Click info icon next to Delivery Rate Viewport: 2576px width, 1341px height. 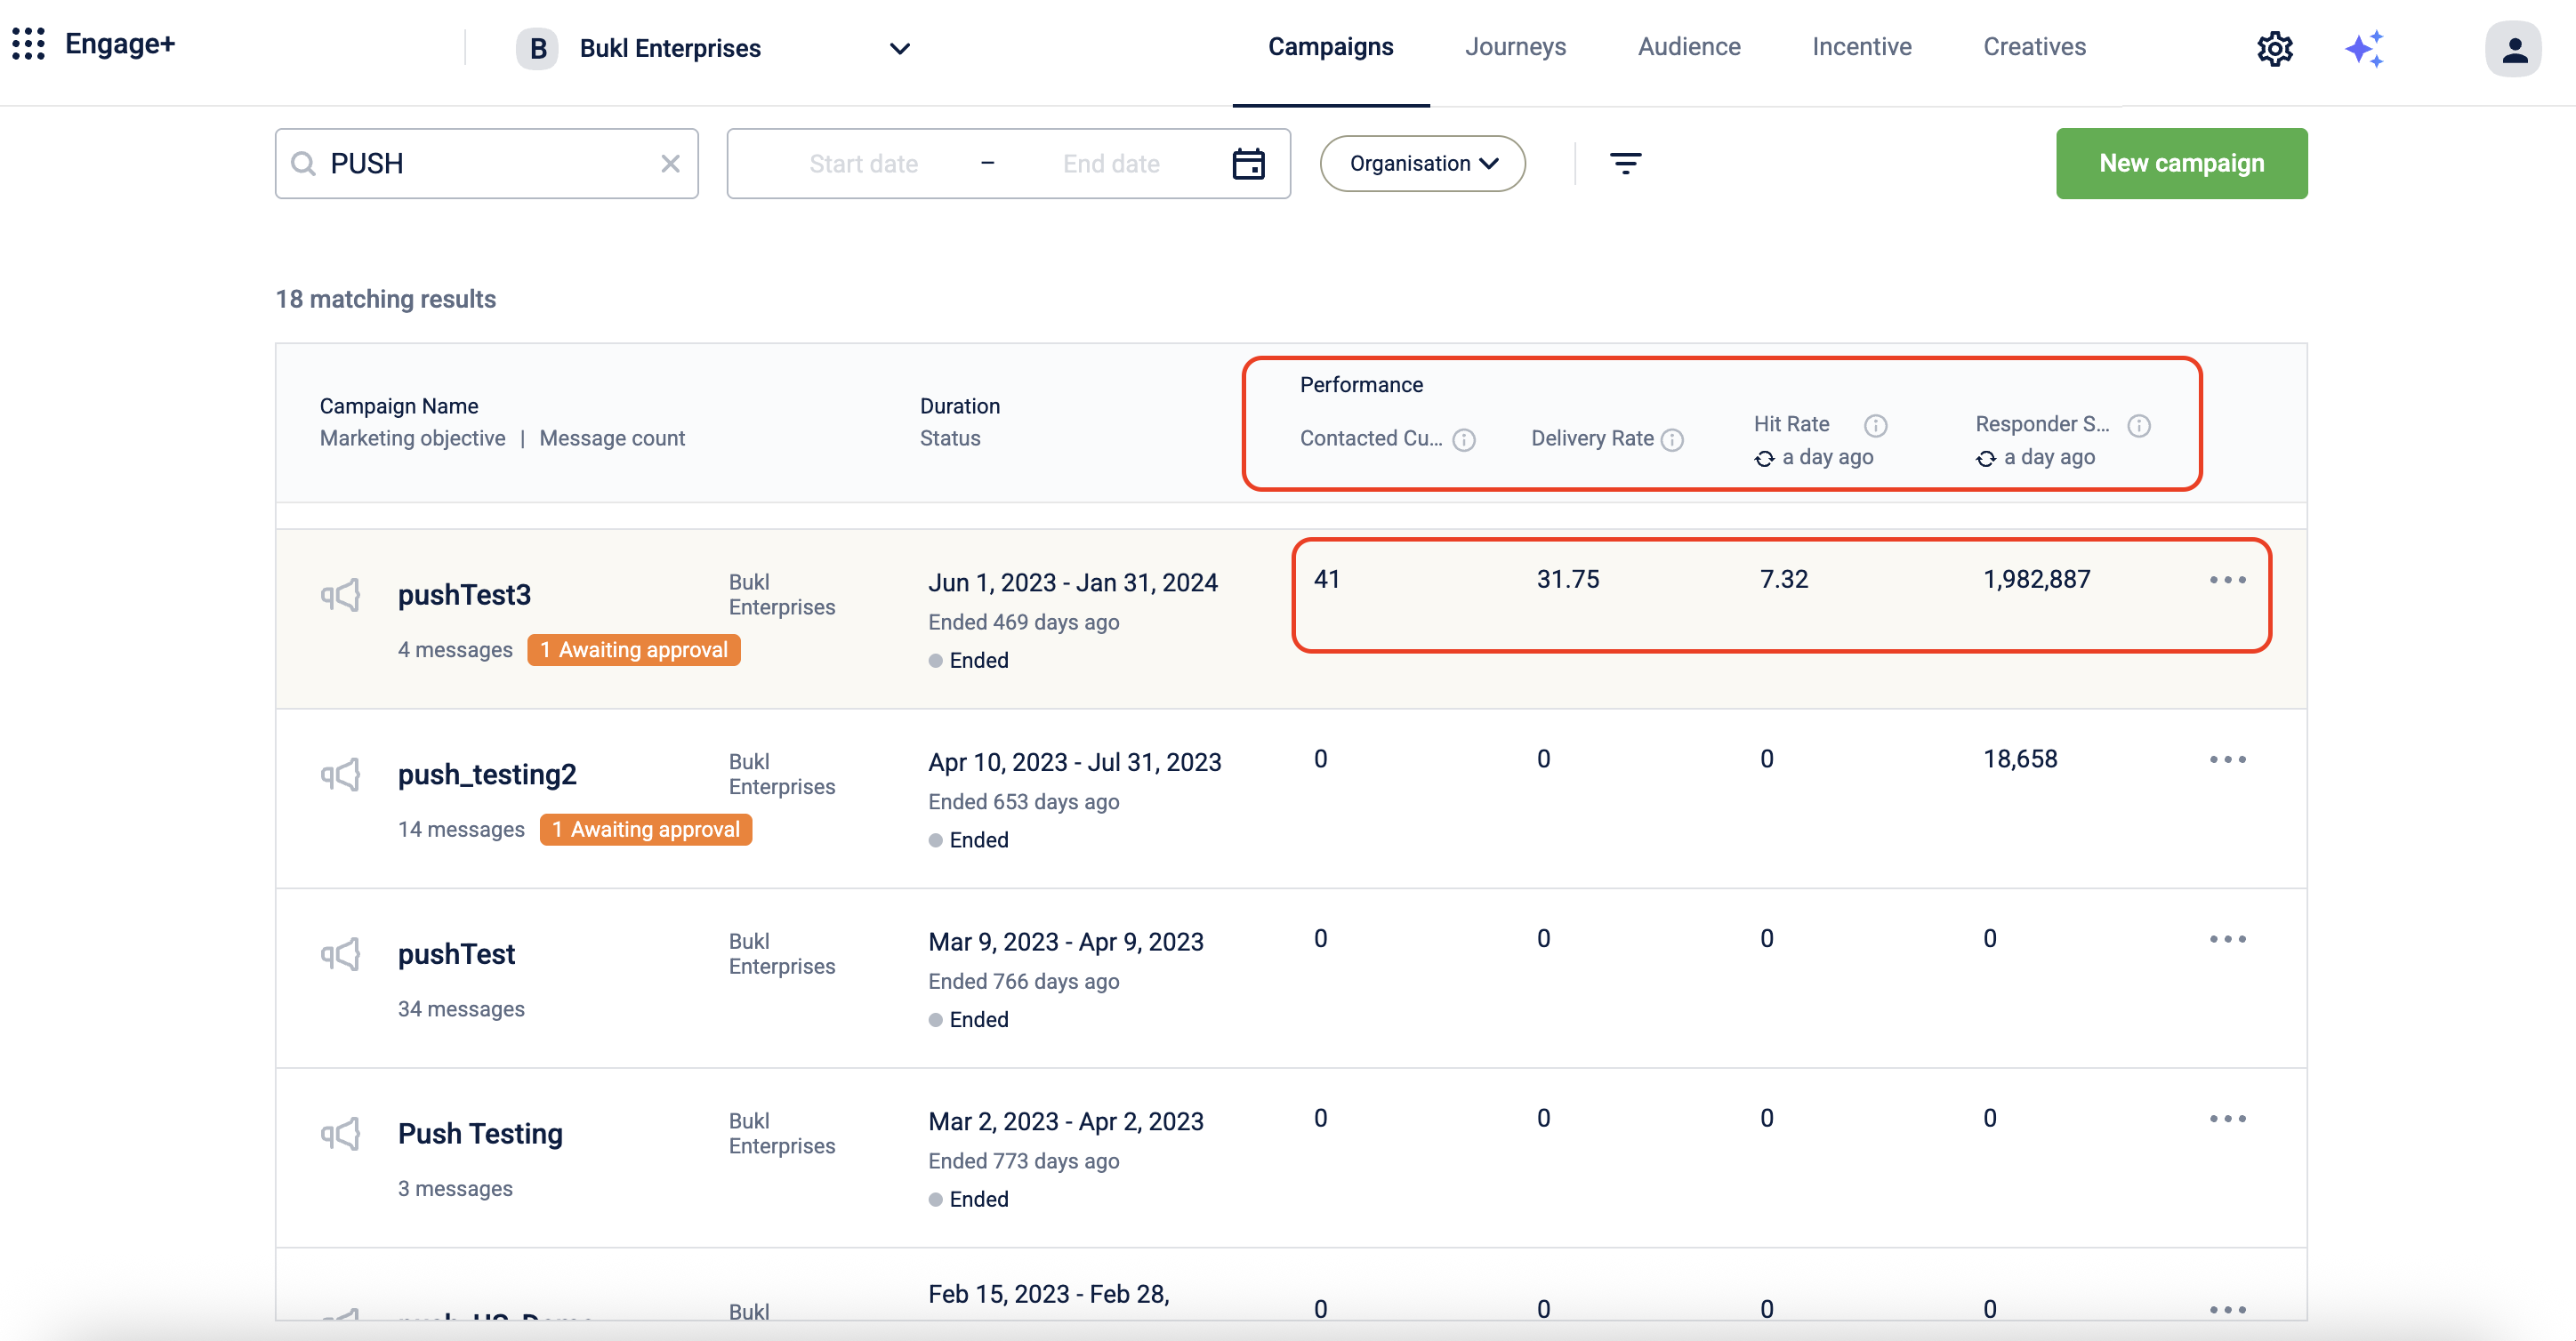coord(1672,439)
